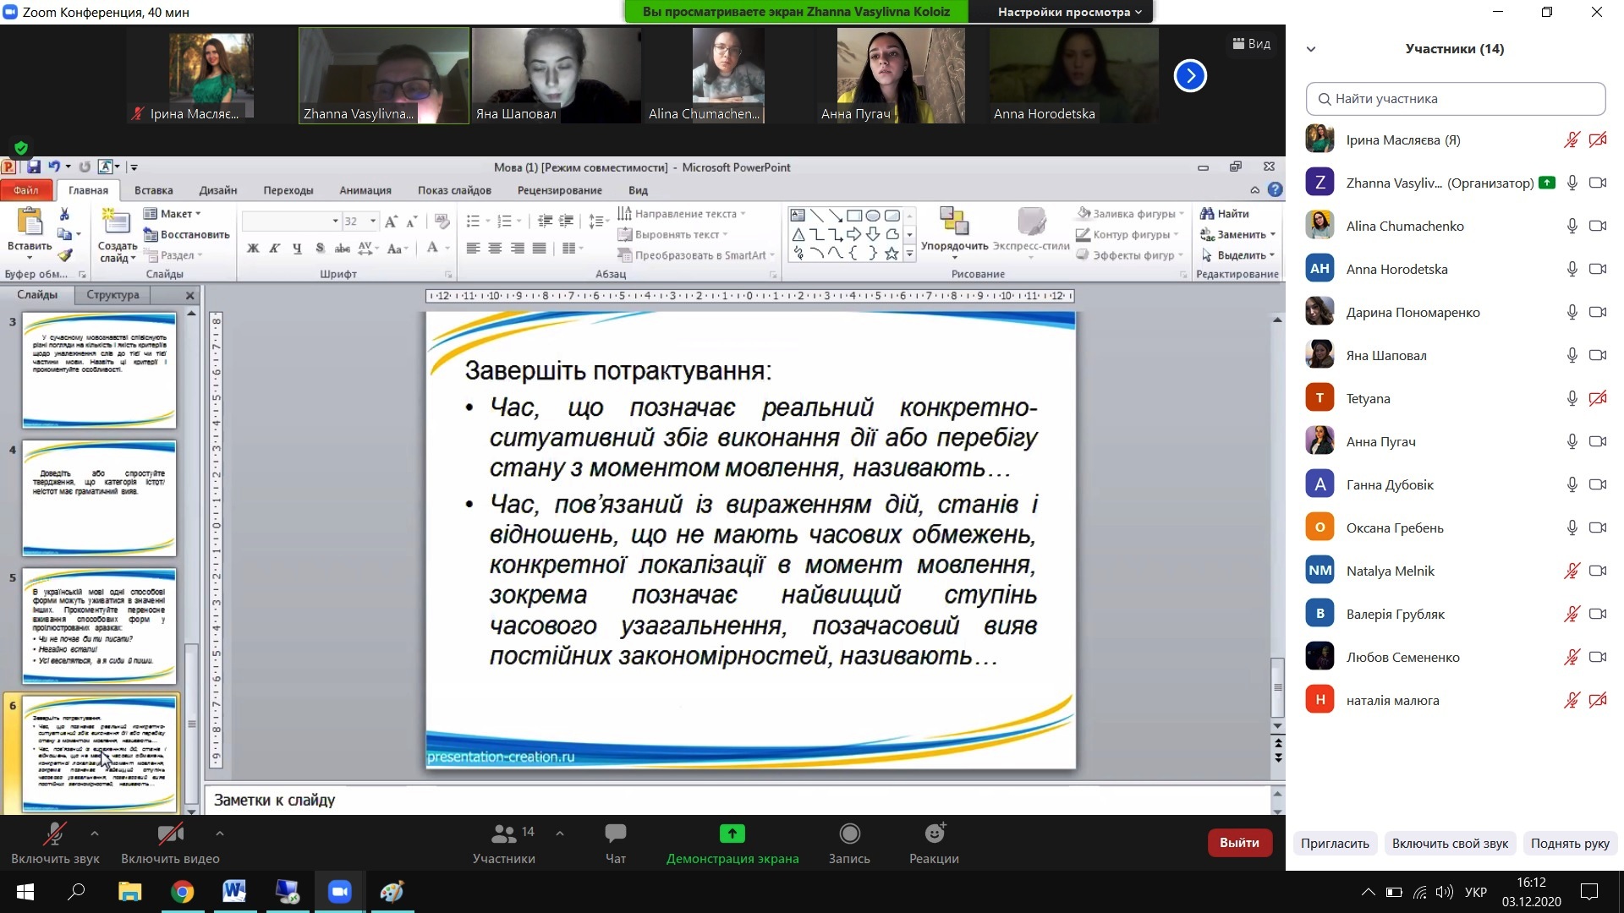Click the Анимация ribbon tab
Screen dimensions: 1624x913
[365, 190]
